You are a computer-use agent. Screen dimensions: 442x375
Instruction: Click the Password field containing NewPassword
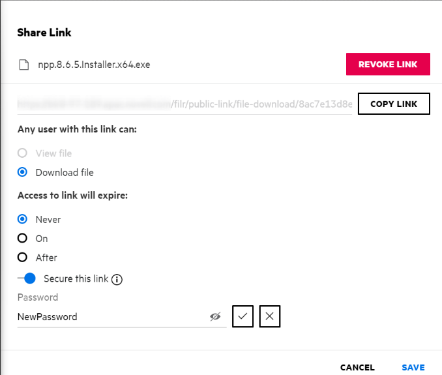(x=111, y=317)
